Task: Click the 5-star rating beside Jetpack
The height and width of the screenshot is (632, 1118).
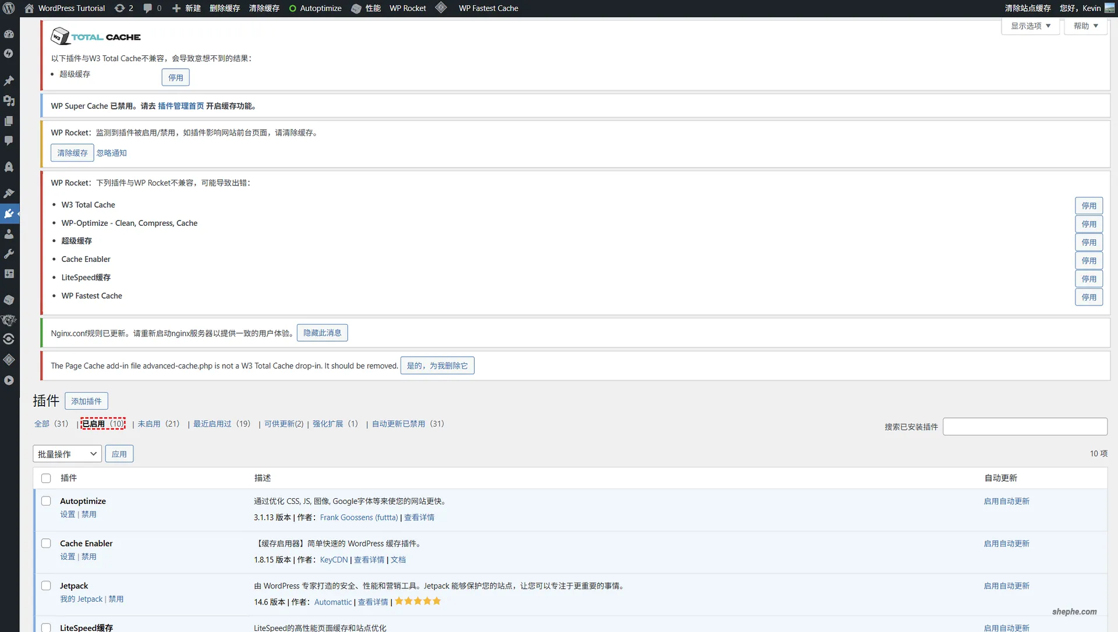Action: (x=417, y=601)
